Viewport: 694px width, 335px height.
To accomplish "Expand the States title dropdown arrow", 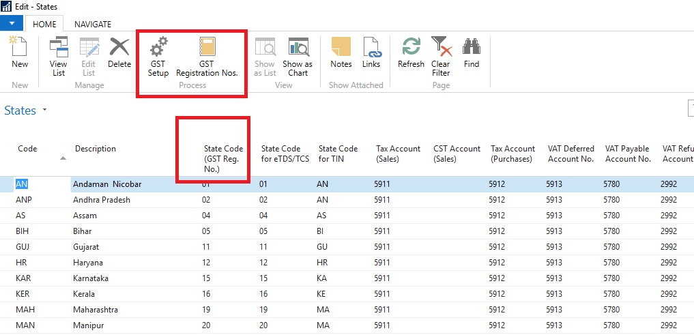I will tap(45, 110).
